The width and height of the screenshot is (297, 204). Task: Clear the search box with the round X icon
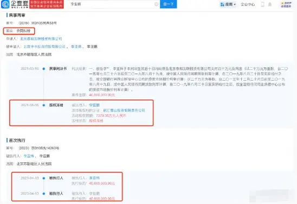[157, 4]
